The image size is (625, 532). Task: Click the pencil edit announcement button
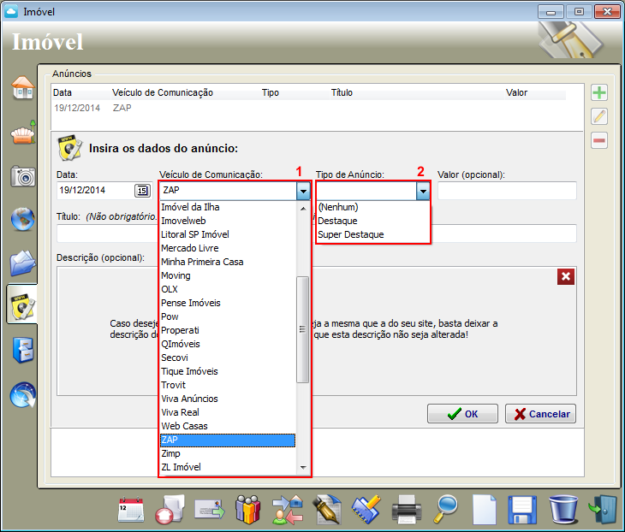click(599, 116)
